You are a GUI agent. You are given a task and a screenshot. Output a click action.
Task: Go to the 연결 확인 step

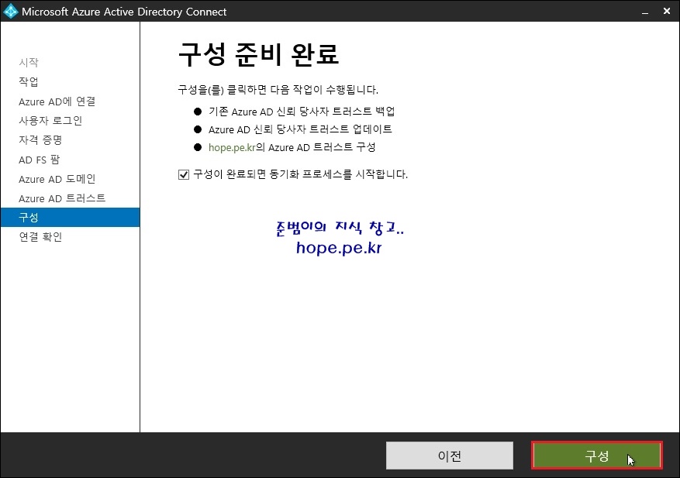click(x=40, y=237)
